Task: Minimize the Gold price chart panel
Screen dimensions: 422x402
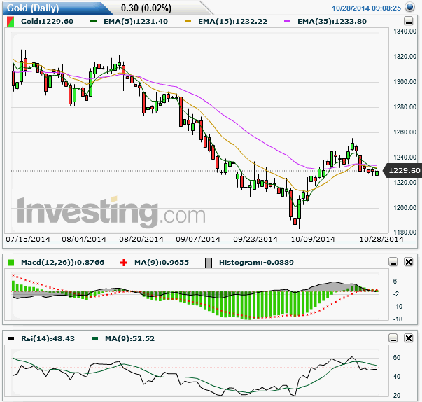Action: [x=409, y=21]
